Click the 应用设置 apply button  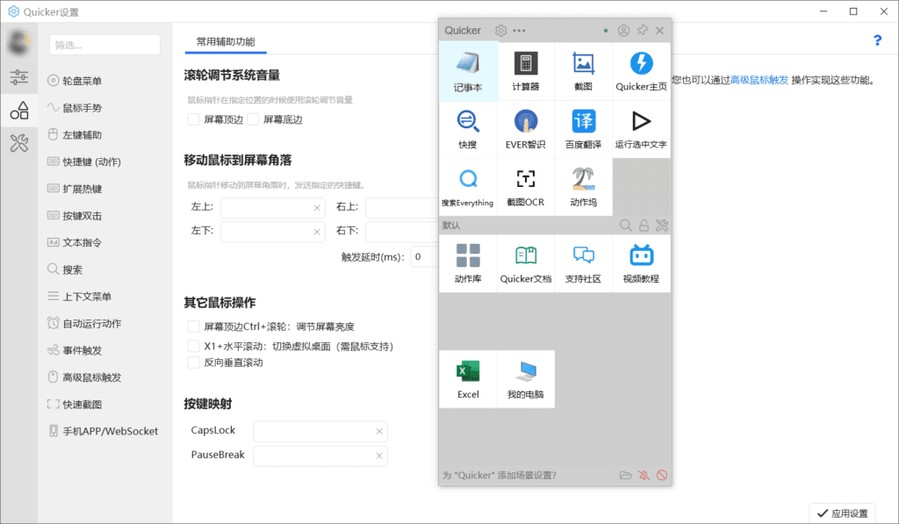coord(842,513)
